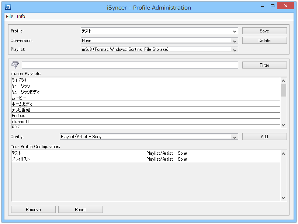Viewport: 298px width, 224px height.
Task: Save the current profile
Action: tap(264, 31)
